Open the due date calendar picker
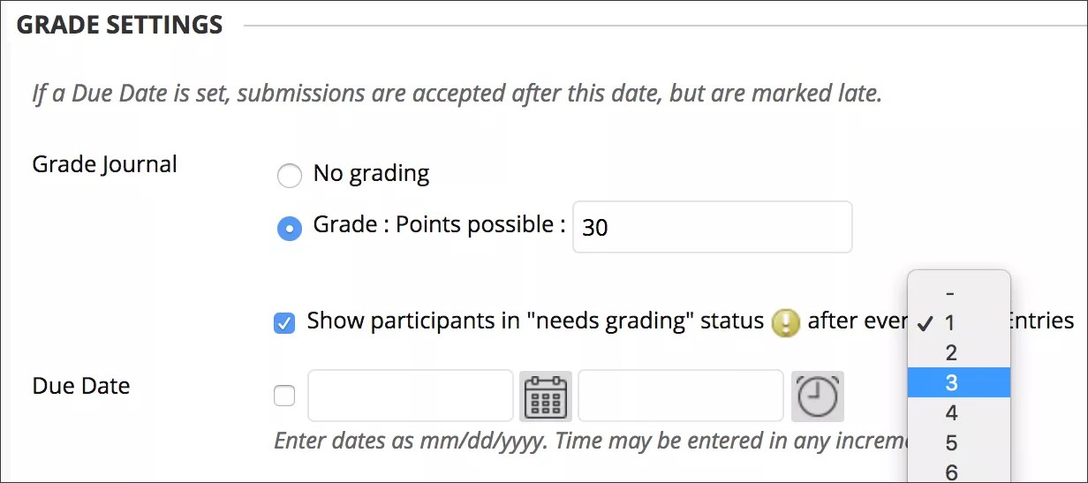This screenshot has height=483, width=1088. tap(546, 396)
